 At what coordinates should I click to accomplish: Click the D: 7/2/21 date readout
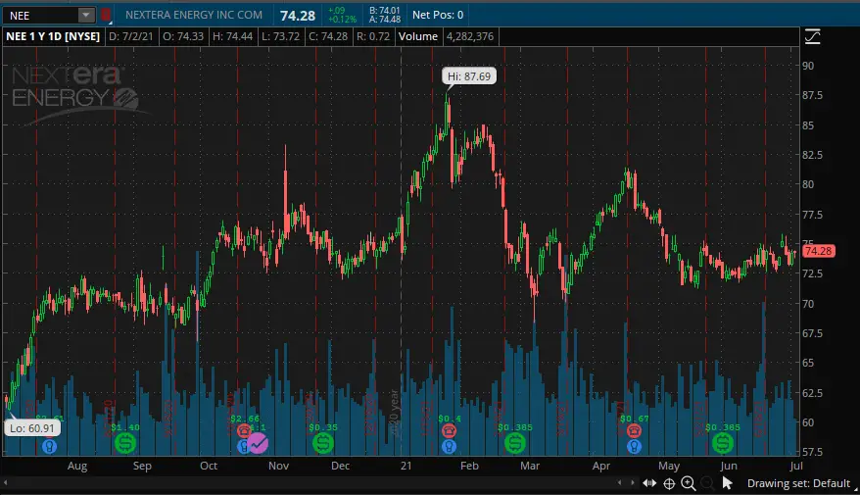pos(131,37)
